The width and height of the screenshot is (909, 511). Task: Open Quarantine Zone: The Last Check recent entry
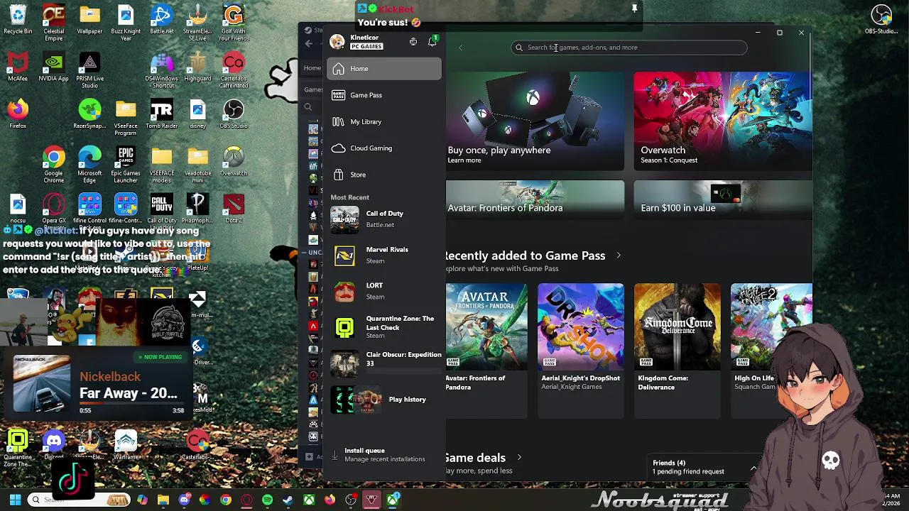tap(384, 326)
